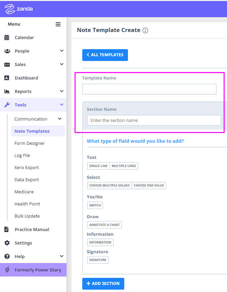Open Settings gear icon in sidebar
Screen dimensions: 227x292
pos(7,243)
